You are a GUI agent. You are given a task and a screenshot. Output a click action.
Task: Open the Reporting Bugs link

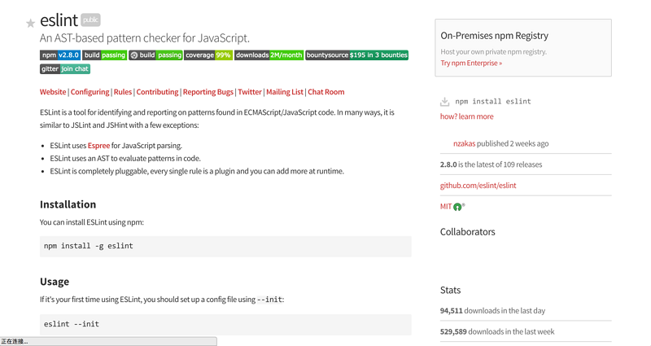208,92
